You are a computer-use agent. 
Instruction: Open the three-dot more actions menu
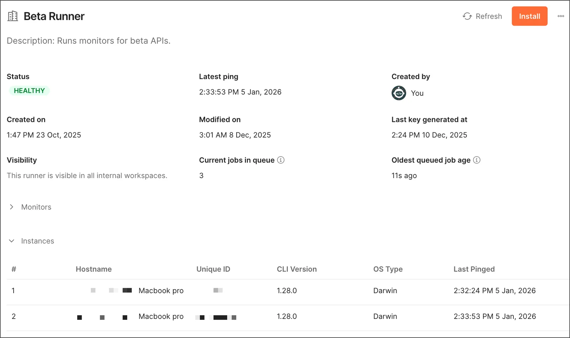pyautogui.click(x=561, y=16)
